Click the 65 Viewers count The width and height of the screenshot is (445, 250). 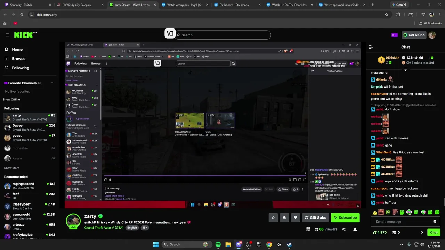point(326,229)
